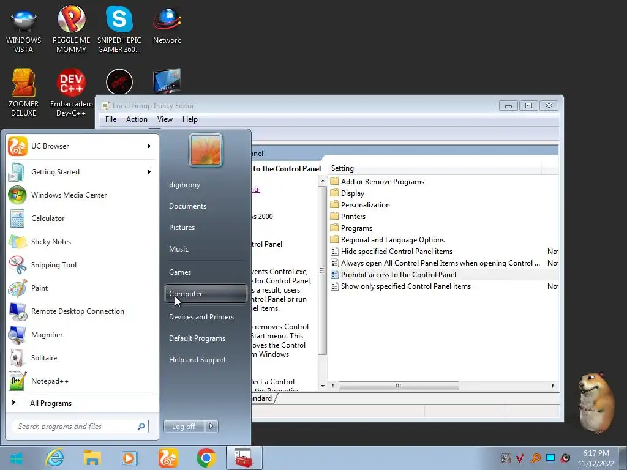Open Paint from the Start menu
The height and width of the screenshot is (470, 627).
coord(82,288)
